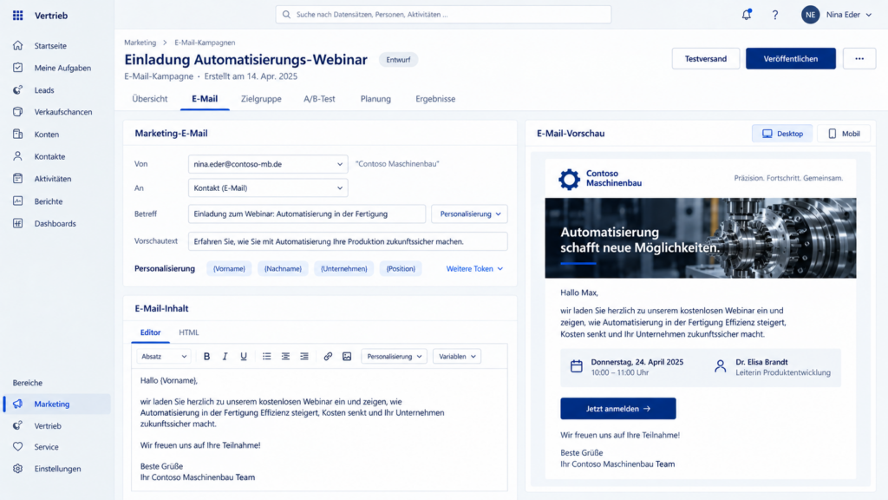Insert an image in editor
This screenshot has width=888, height=500.
tap(347, 357)
